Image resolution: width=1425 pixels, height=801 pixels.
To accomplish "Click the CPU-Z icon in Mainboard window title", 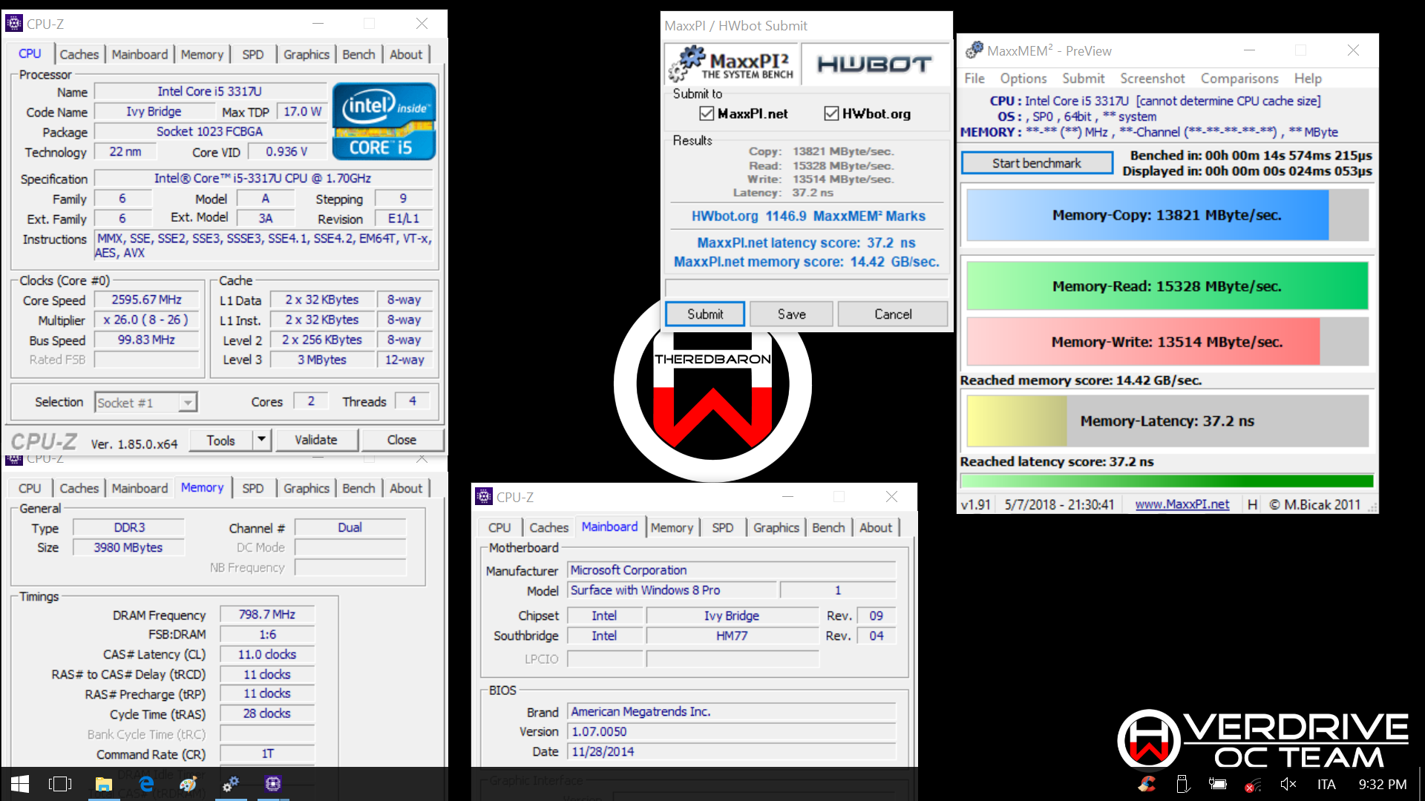I will (484, 497).
